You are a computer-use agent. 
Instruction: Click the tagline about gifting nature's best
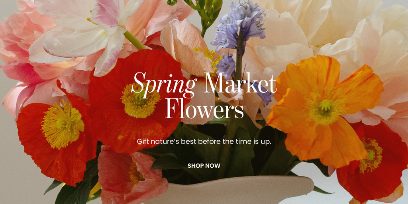tap(204, 142)
